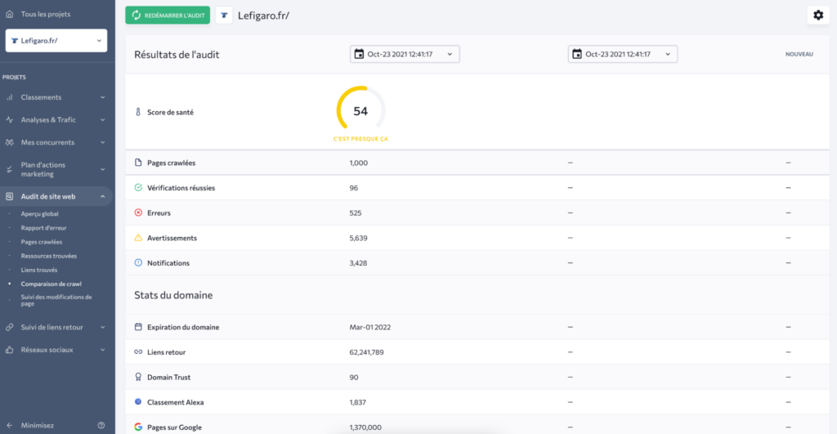The width and height of the screenshot is (837, 434).
Task: Click the Domain Trust value 90
Action: click(x=354, y=377)
